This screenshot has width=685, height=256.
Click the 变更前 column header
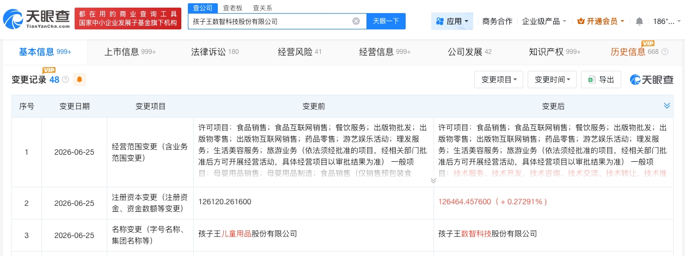pyautogui.click(x=314, y=106)
